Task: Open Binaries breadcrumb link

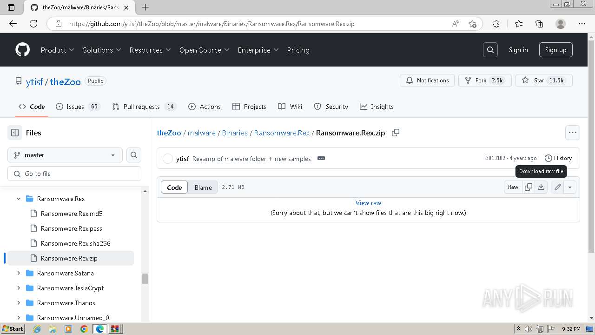Action: click(235, 133)
